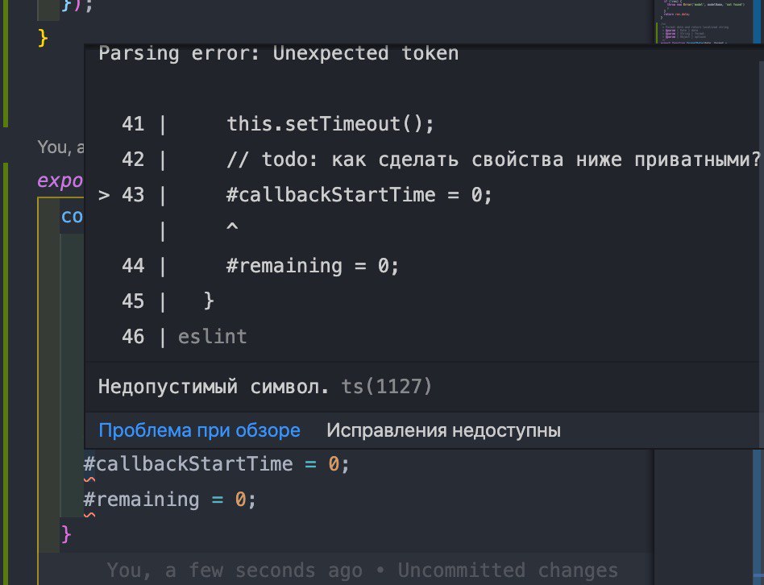Click the magenta closing brace in editor
This screenshot has height=585, width=764.
tap(67, 534)
